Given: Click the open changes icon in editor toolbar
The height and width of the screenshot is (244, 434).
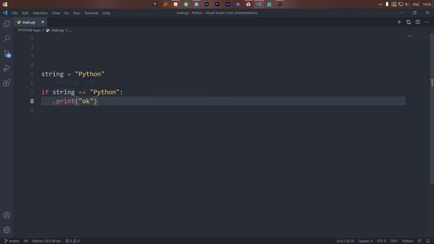Looking at the screenshot, I should pos(408,22).
